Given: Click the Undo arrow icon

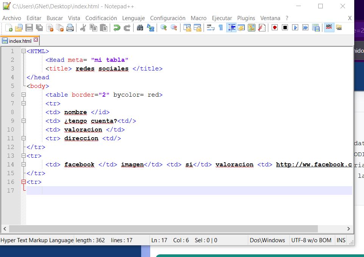Looking at the screenshot, I should pyautogui.click(x=117, y=28).
